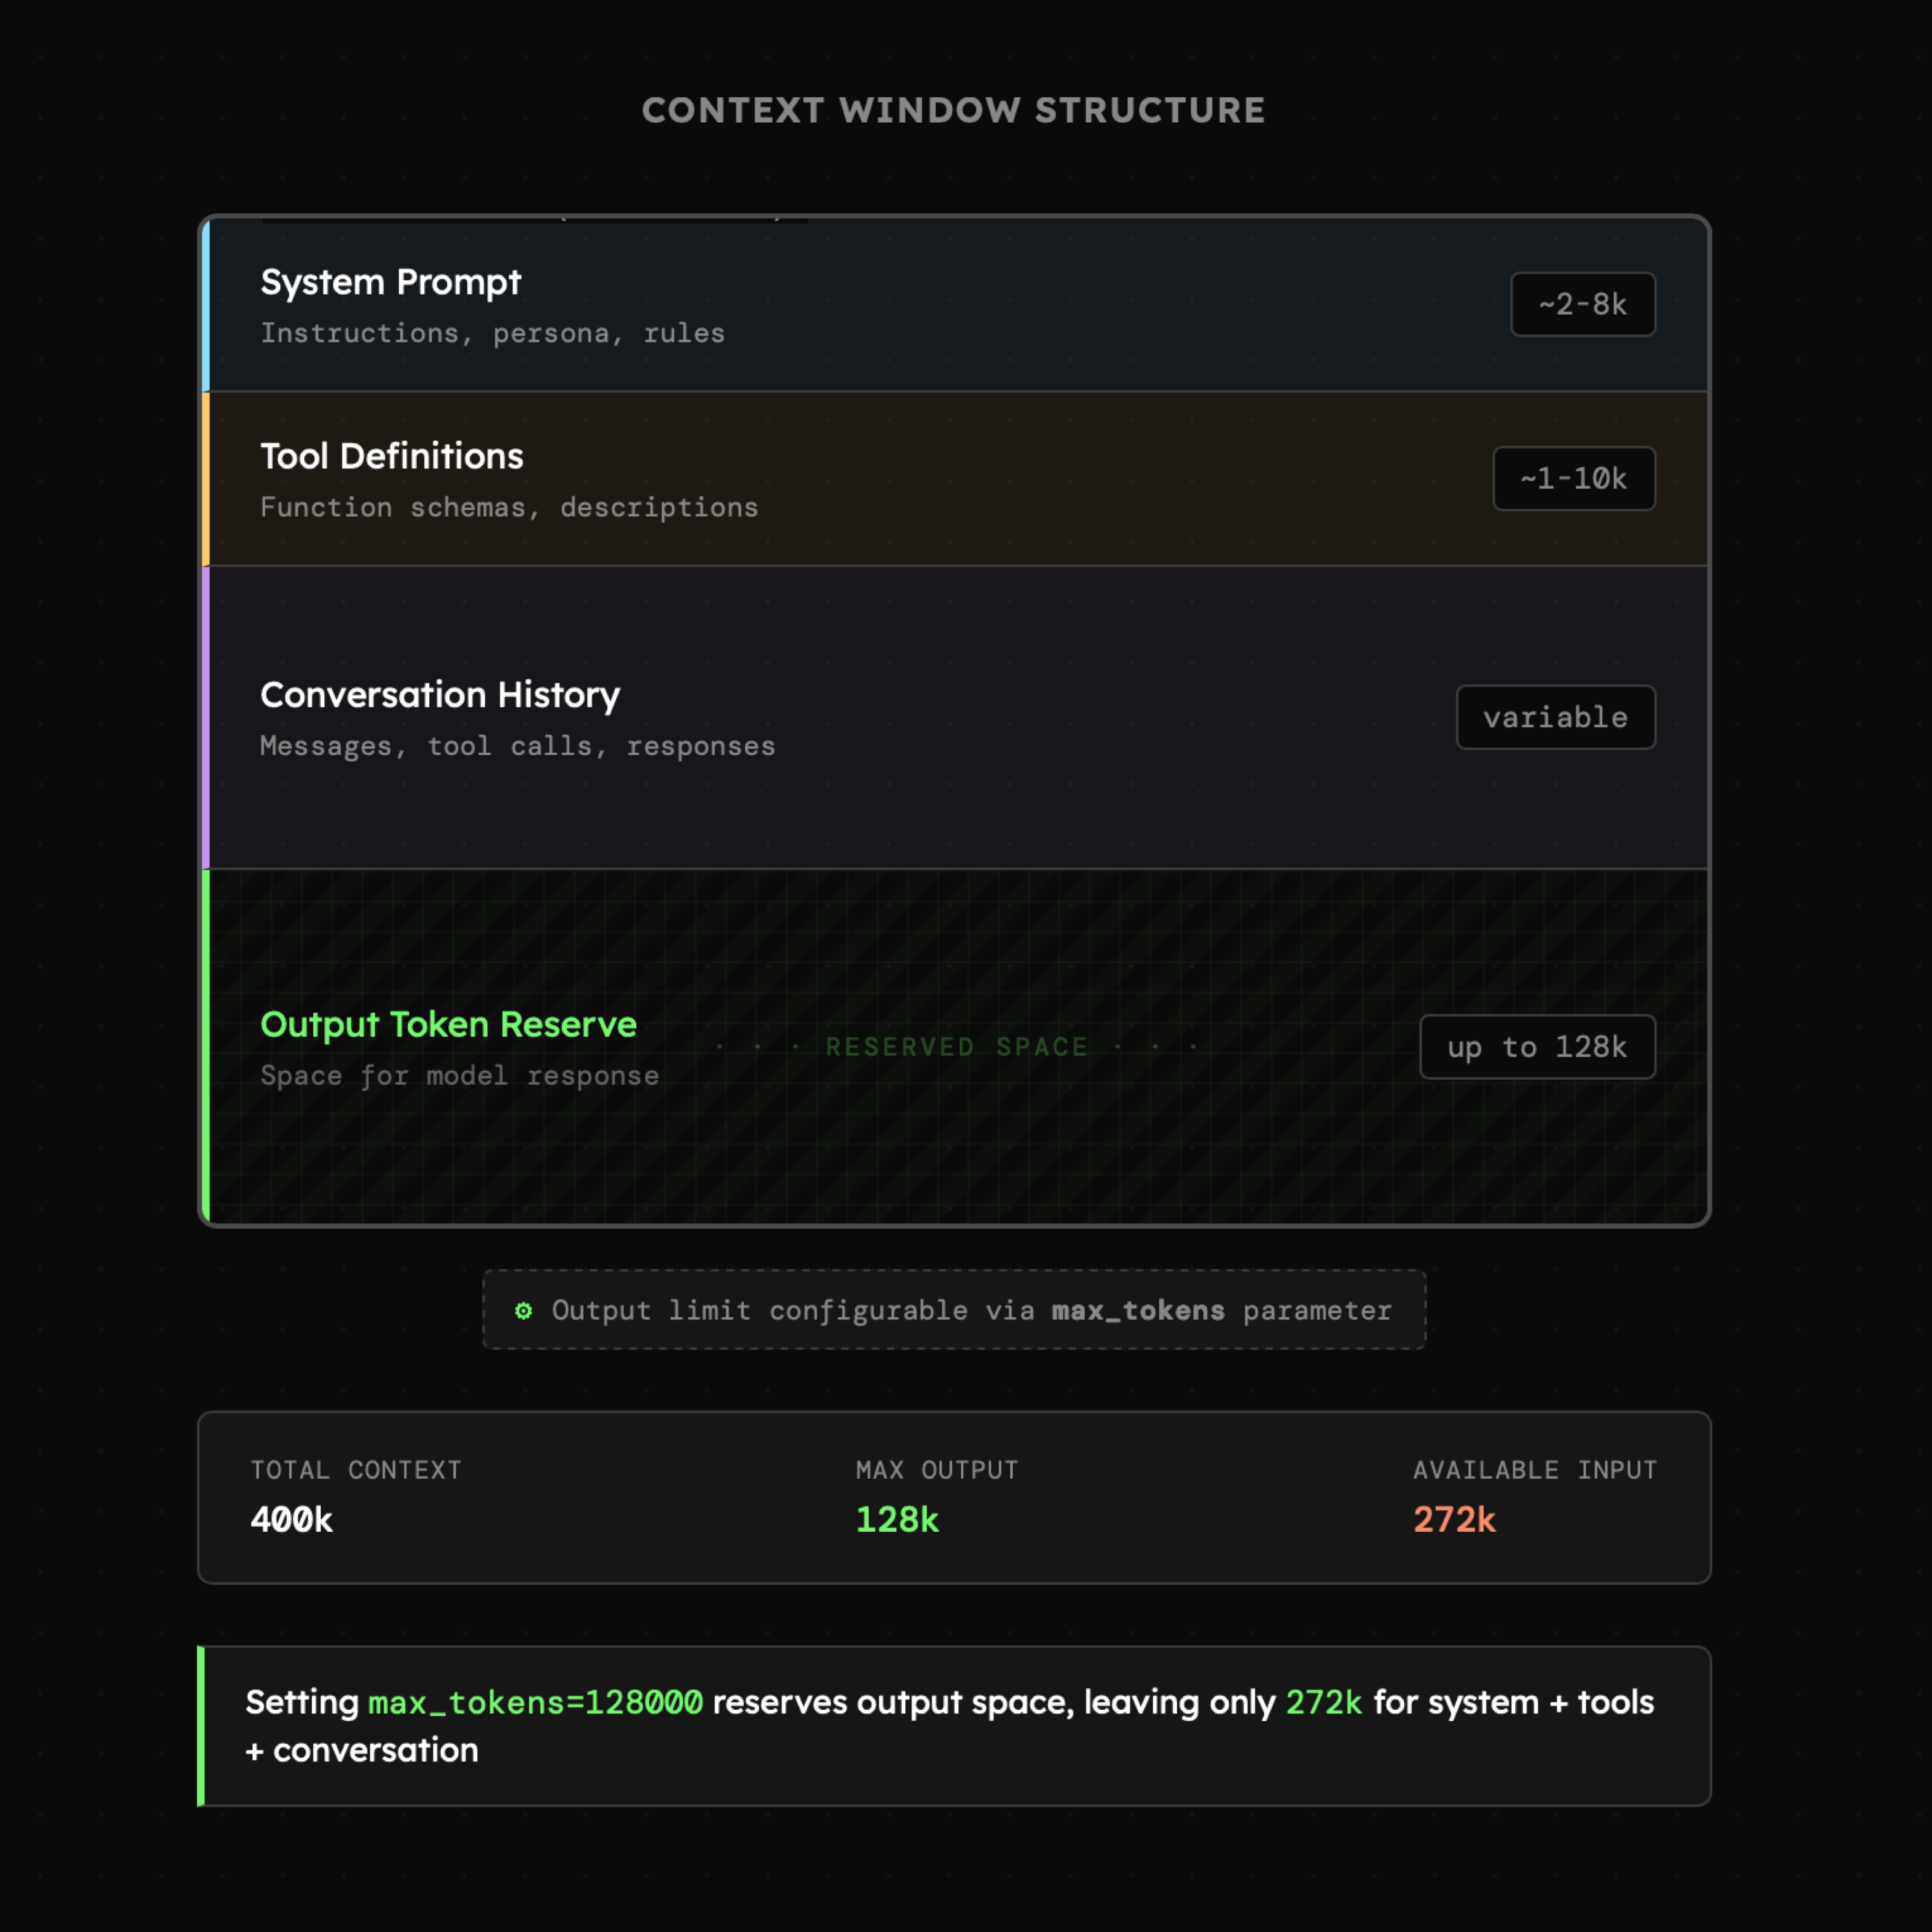Click the max_tokens bold parameter text
This screenshot has height=1932, width=1932.
click(1138, 1310)
